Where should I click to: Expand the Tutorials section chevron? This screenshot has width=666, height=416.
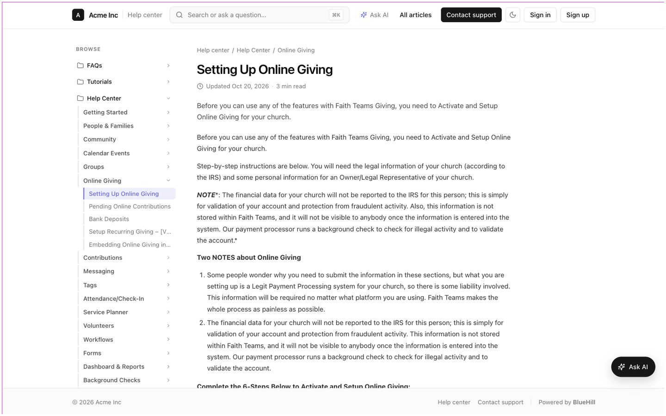168,82
